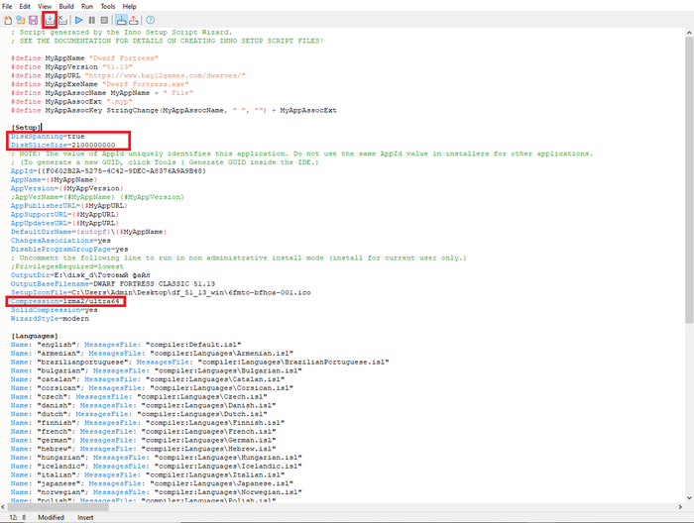Click the Insert mode indicator in status bar
The width and height of the screenshot is (694, 523).
(x=86, y=517)
